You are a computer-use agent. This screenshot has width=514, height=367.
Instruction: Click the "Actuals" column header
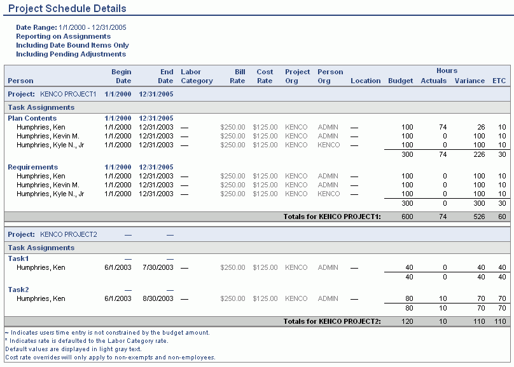point(434,81)
